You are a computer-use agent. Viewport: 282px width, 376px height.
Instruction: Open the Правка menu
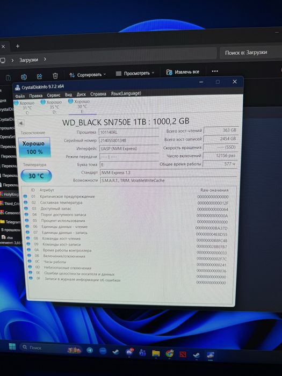click(36, 96)
